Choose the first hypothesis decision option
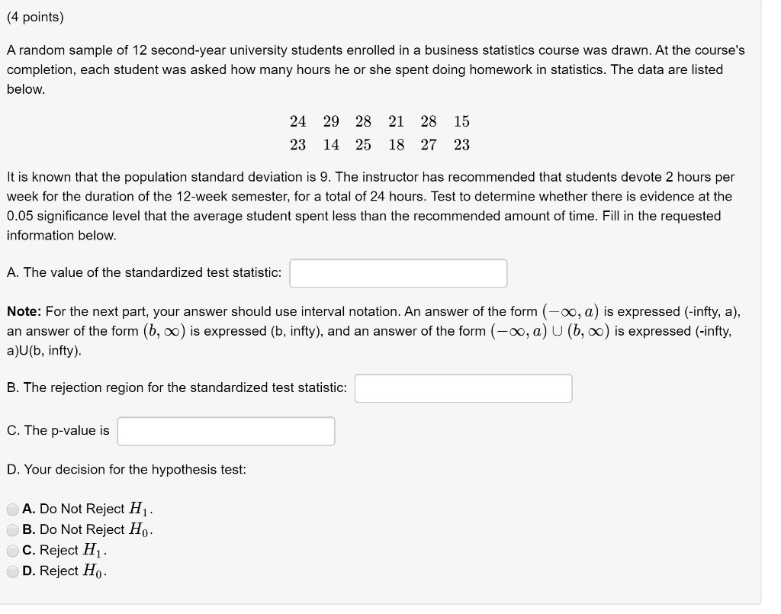Viewport: 781px width, 614px height. click(x=14, y=509)
